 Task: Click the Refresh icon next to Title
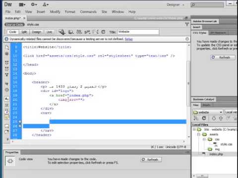(x=103, y=32)
